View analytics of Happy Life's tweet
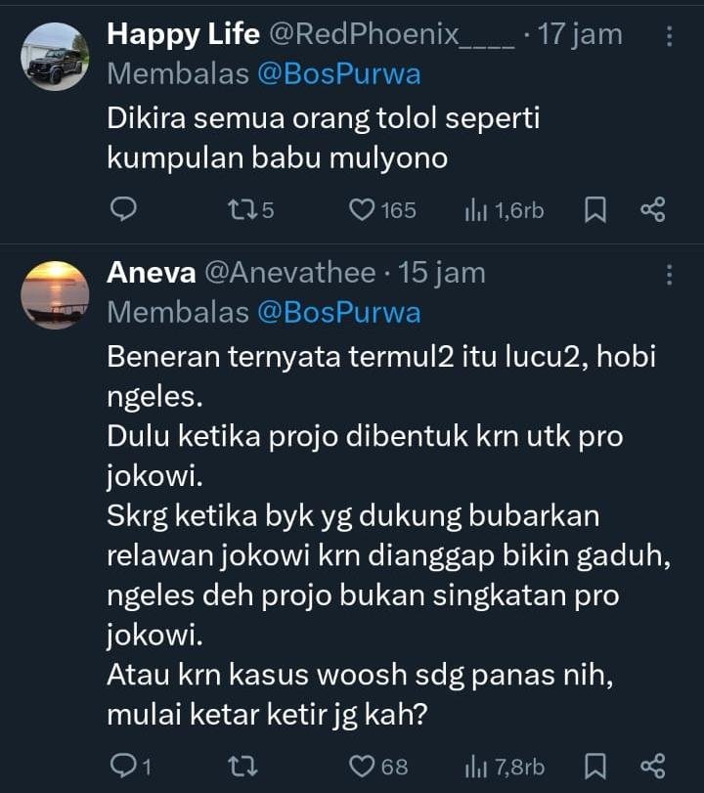Screen dimensions: 704x793 [x=476, y=210]
